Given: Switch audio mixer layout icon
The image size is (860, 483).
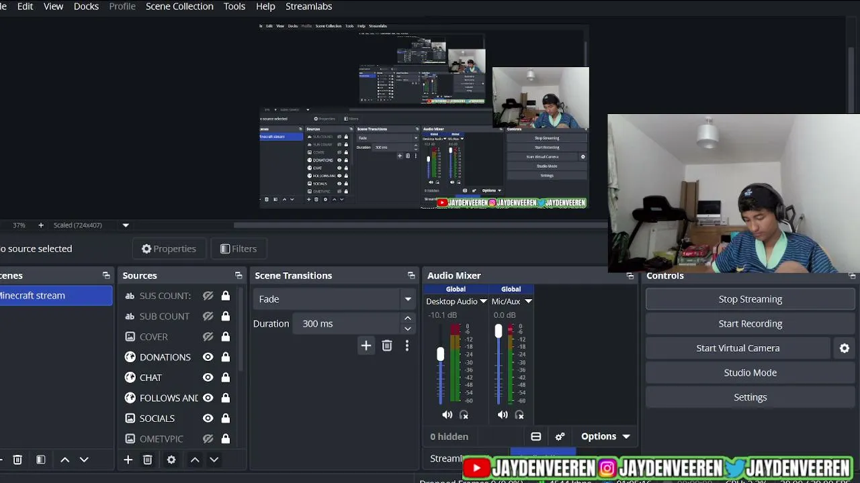Looking at the screenshot, I should click(x=536, y=437).
